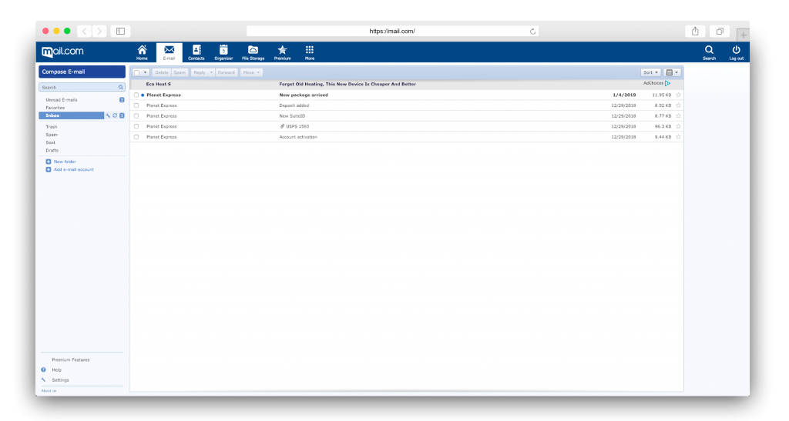Viewport: 789px width, 421px height.
Task: Open a new browser tab with plus button
Action: tap(744, 35)
